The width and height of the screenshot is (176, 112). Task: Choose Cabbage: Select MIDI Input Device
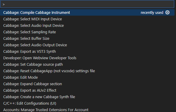click(x=87, y=19)
